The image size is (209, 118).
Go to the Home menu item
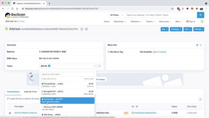pyautogui.click(x=107, y=21)
